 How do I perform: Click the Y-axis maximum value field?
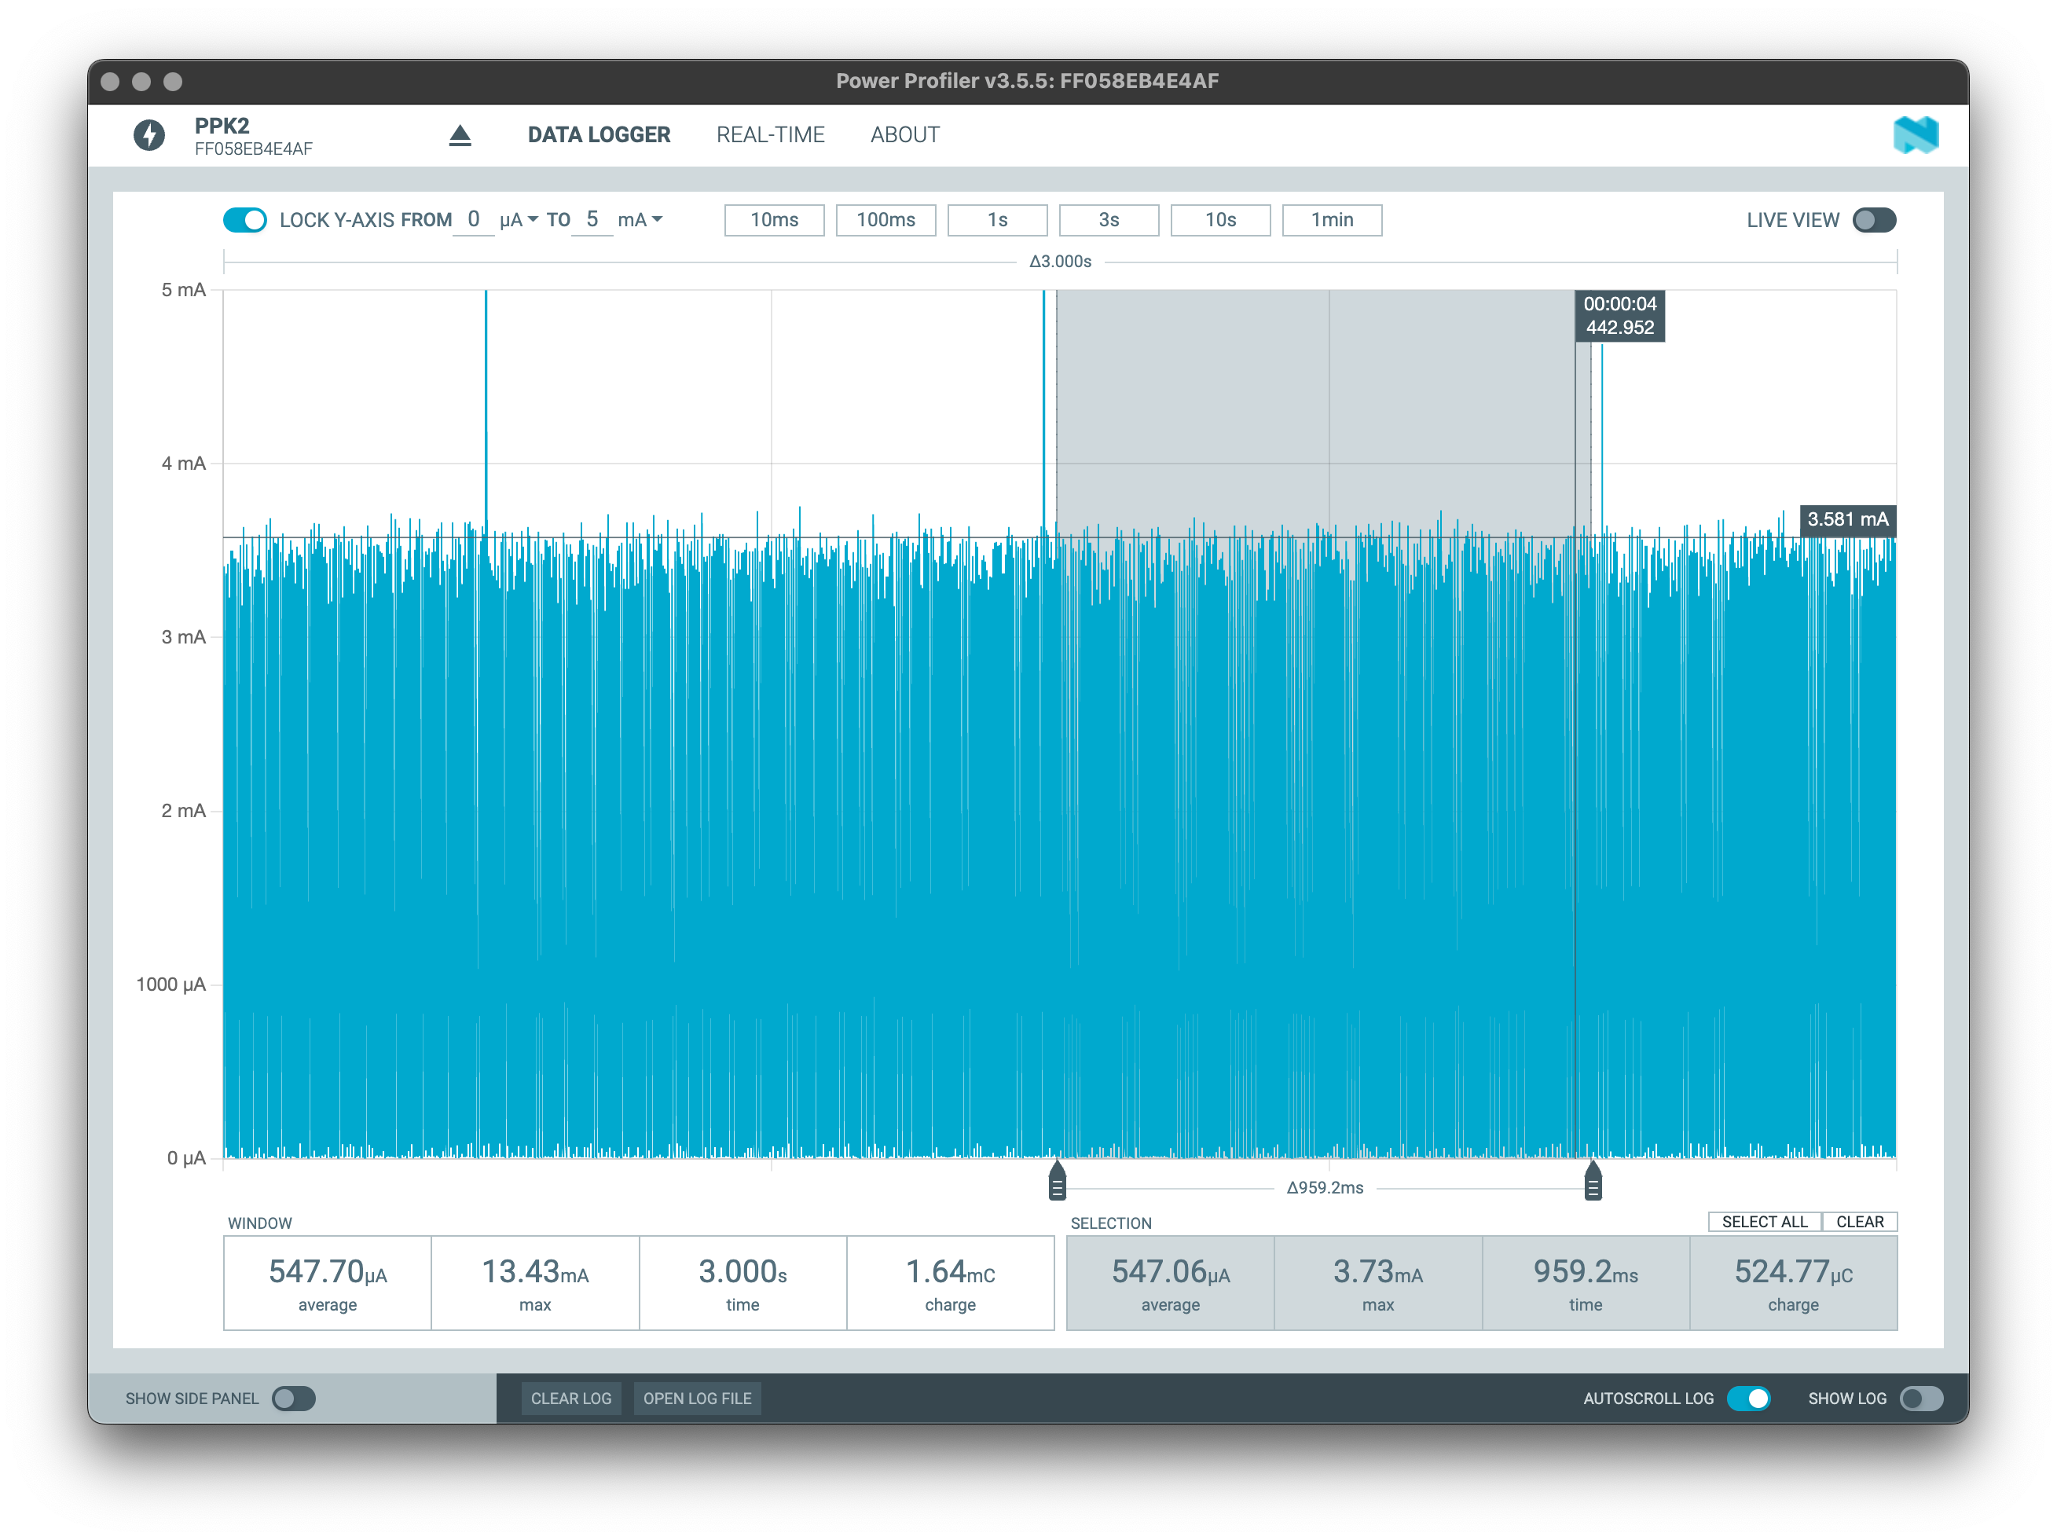(592, 221)
